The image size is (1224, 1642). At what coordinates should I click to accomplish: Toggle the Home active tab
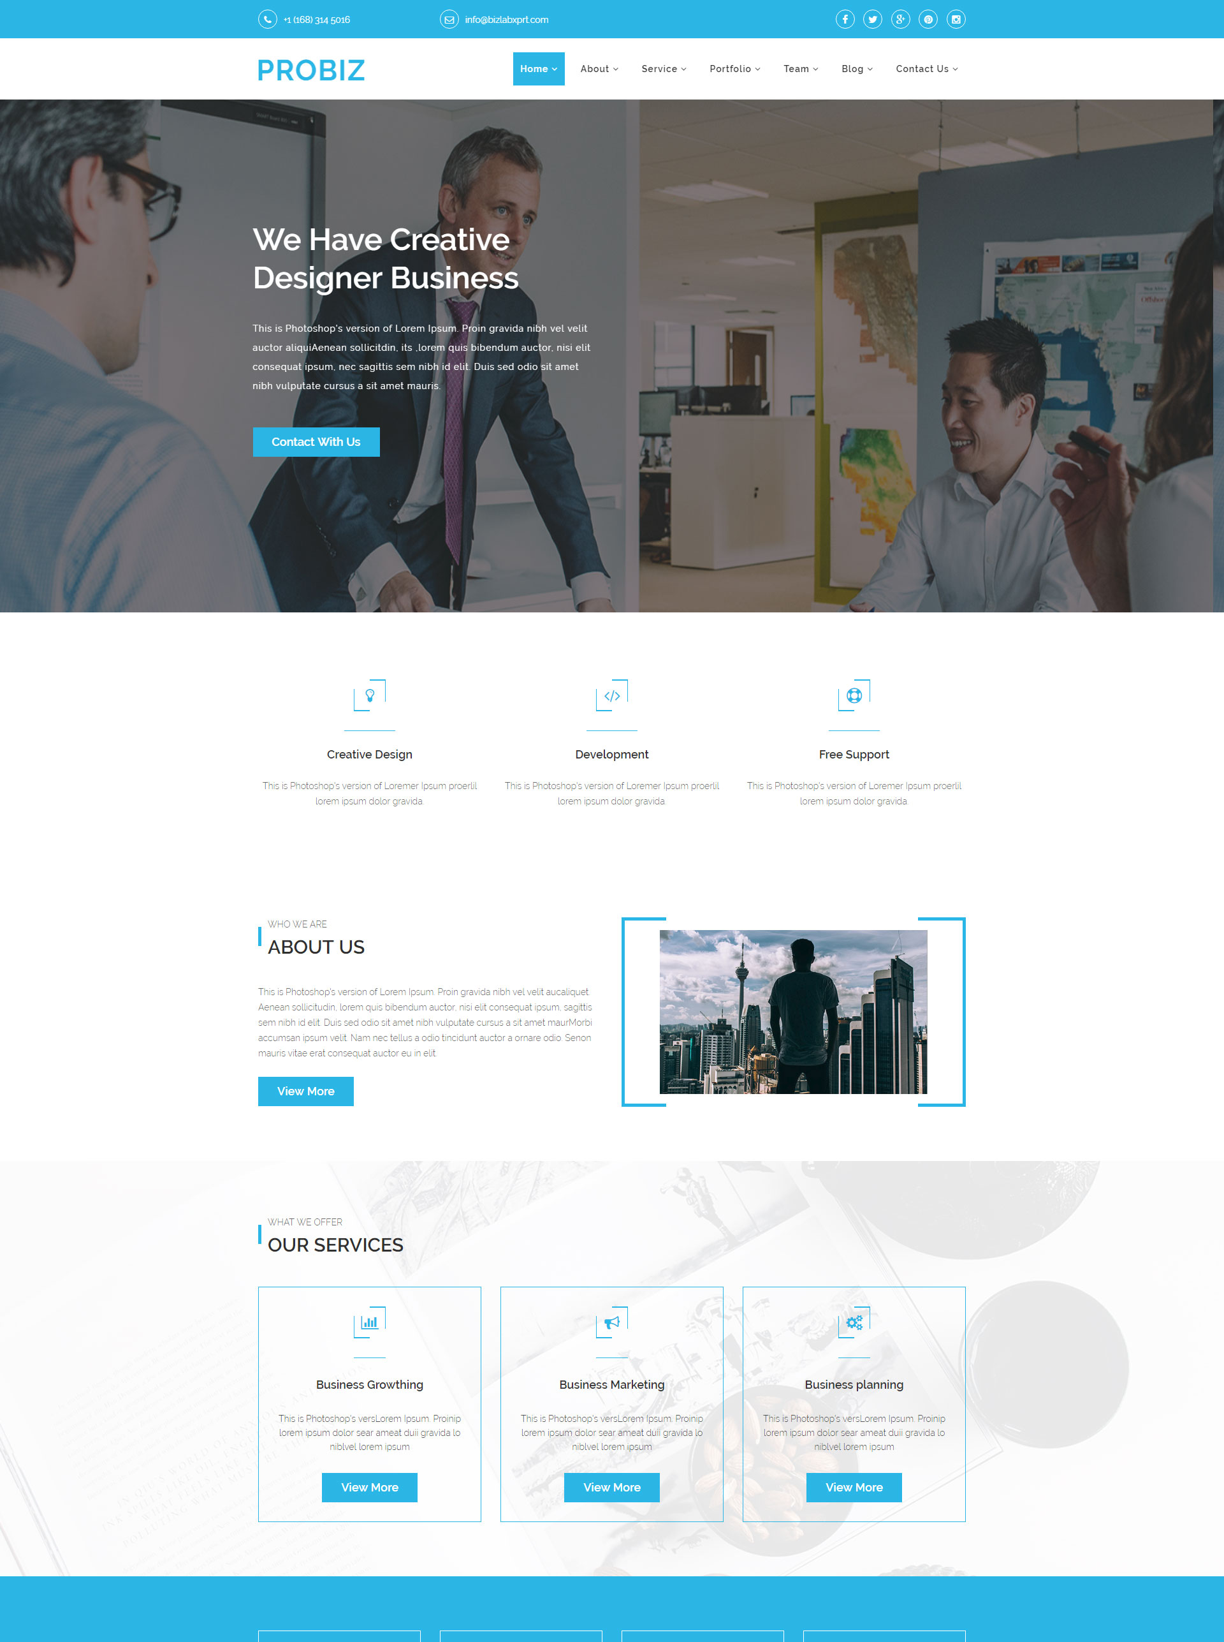pyautogui.click(x=537, y=68)
